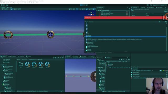Click the Open button in the Inspector
The height and width of the screenshot is (94, 168).
click(x=166, y=11)
